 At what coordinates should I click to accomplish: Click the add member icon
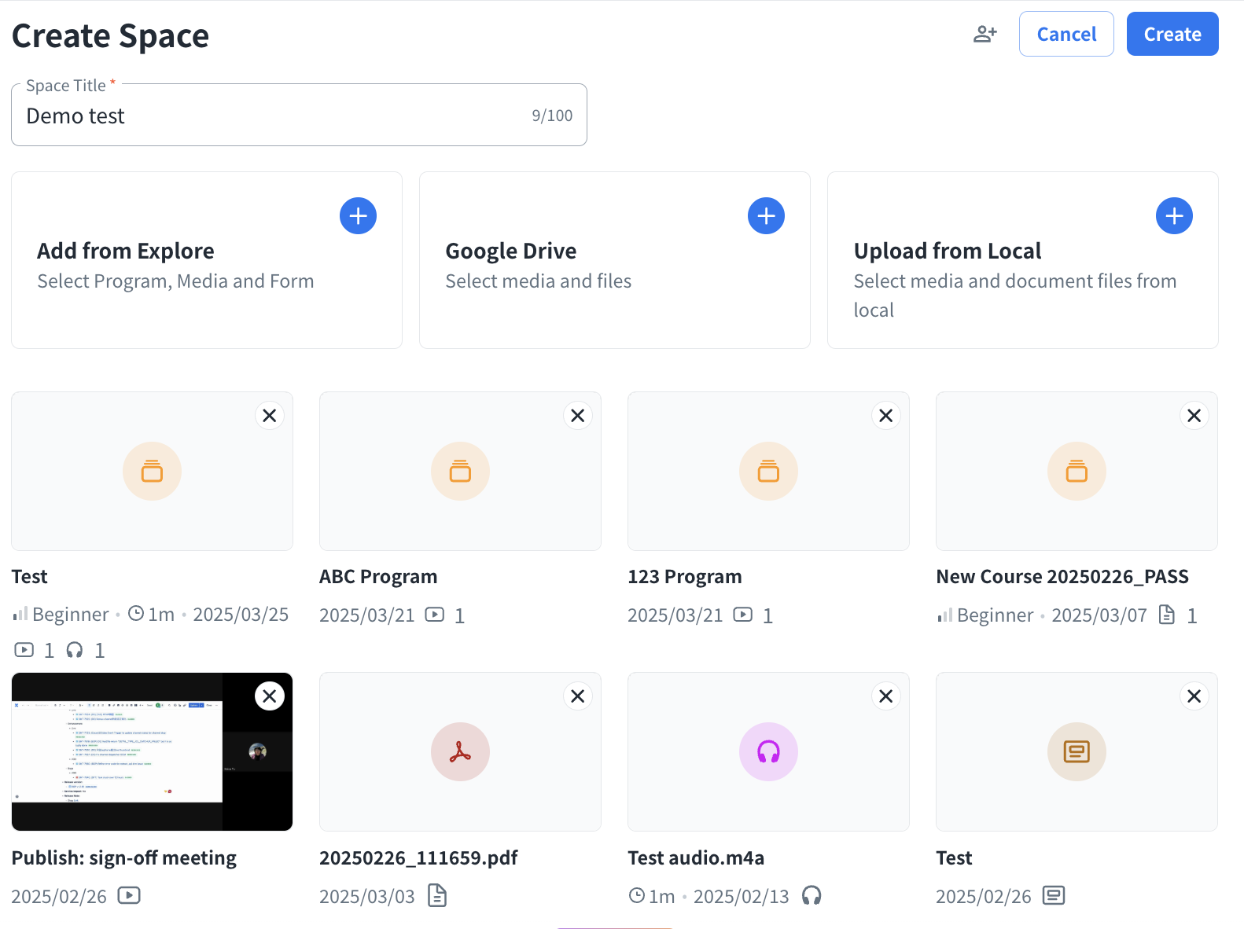985,34
